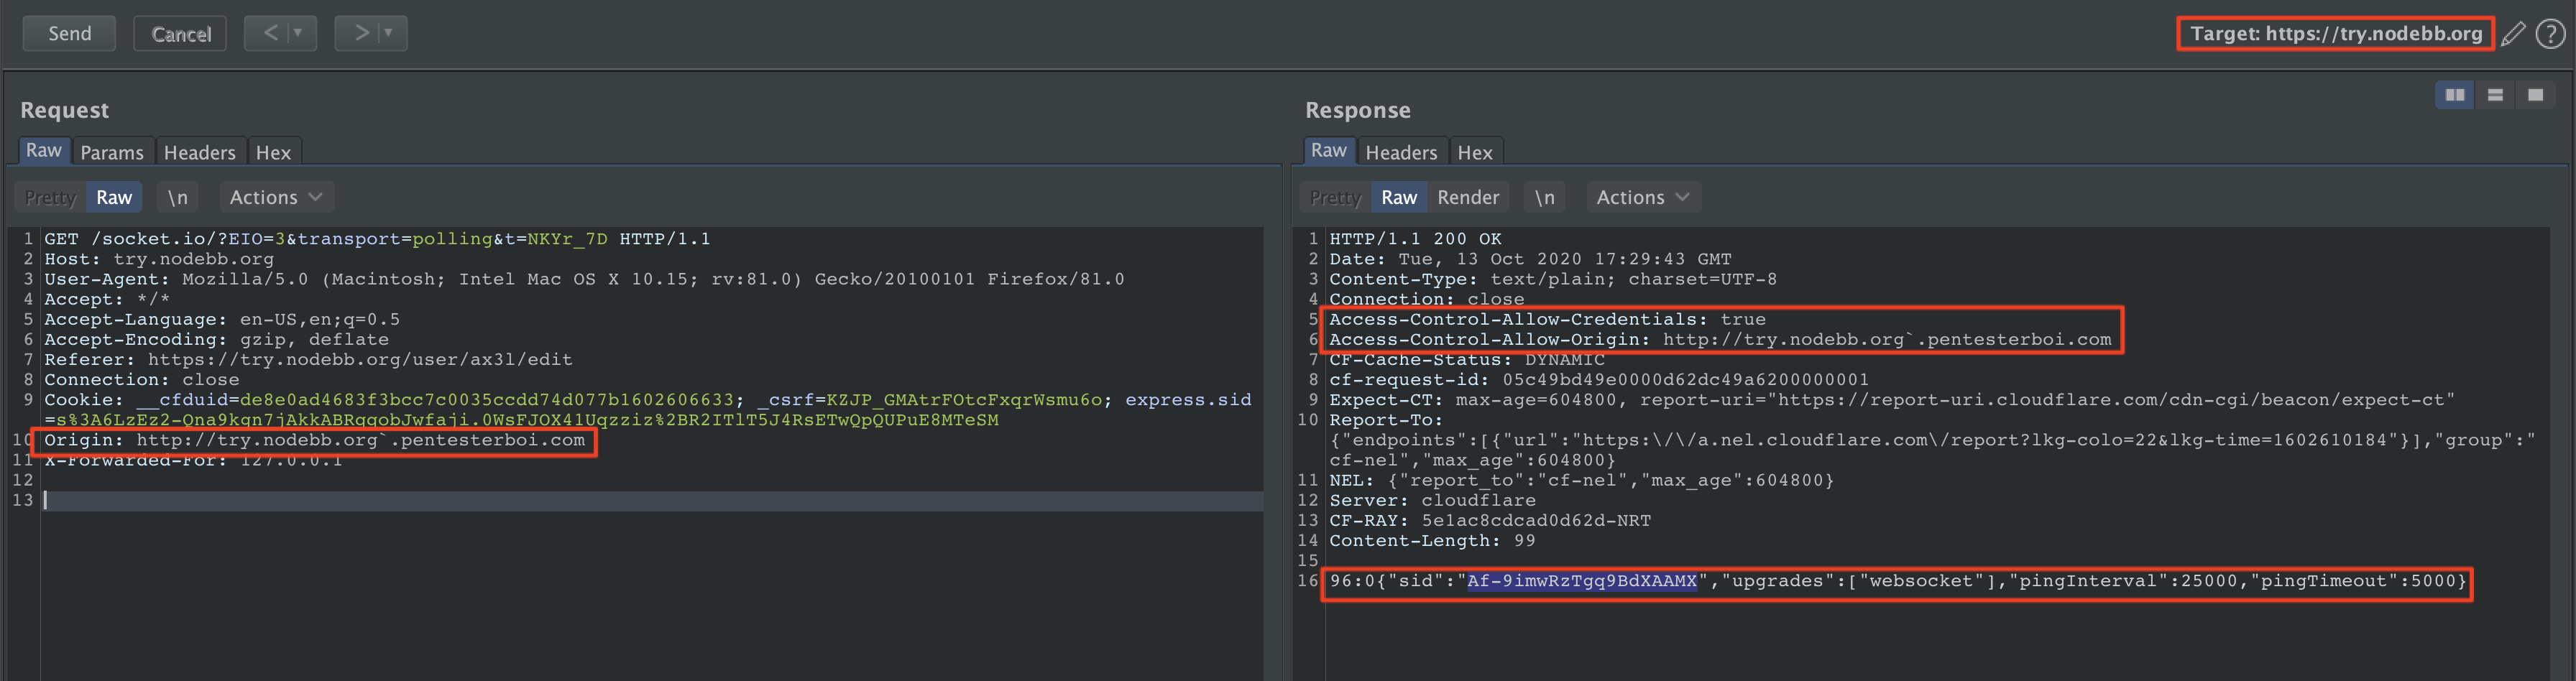Open the Response panel Actions dropdown
The image size is (2576, 681).
click(1643, 197)
